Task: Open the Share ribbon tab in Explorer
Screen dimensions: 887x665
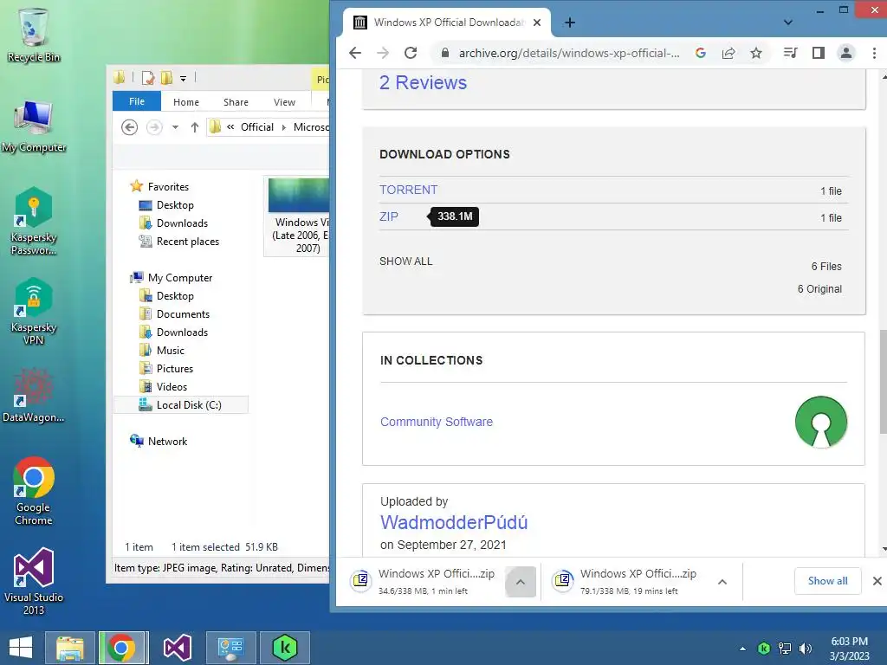Action: 236,102
